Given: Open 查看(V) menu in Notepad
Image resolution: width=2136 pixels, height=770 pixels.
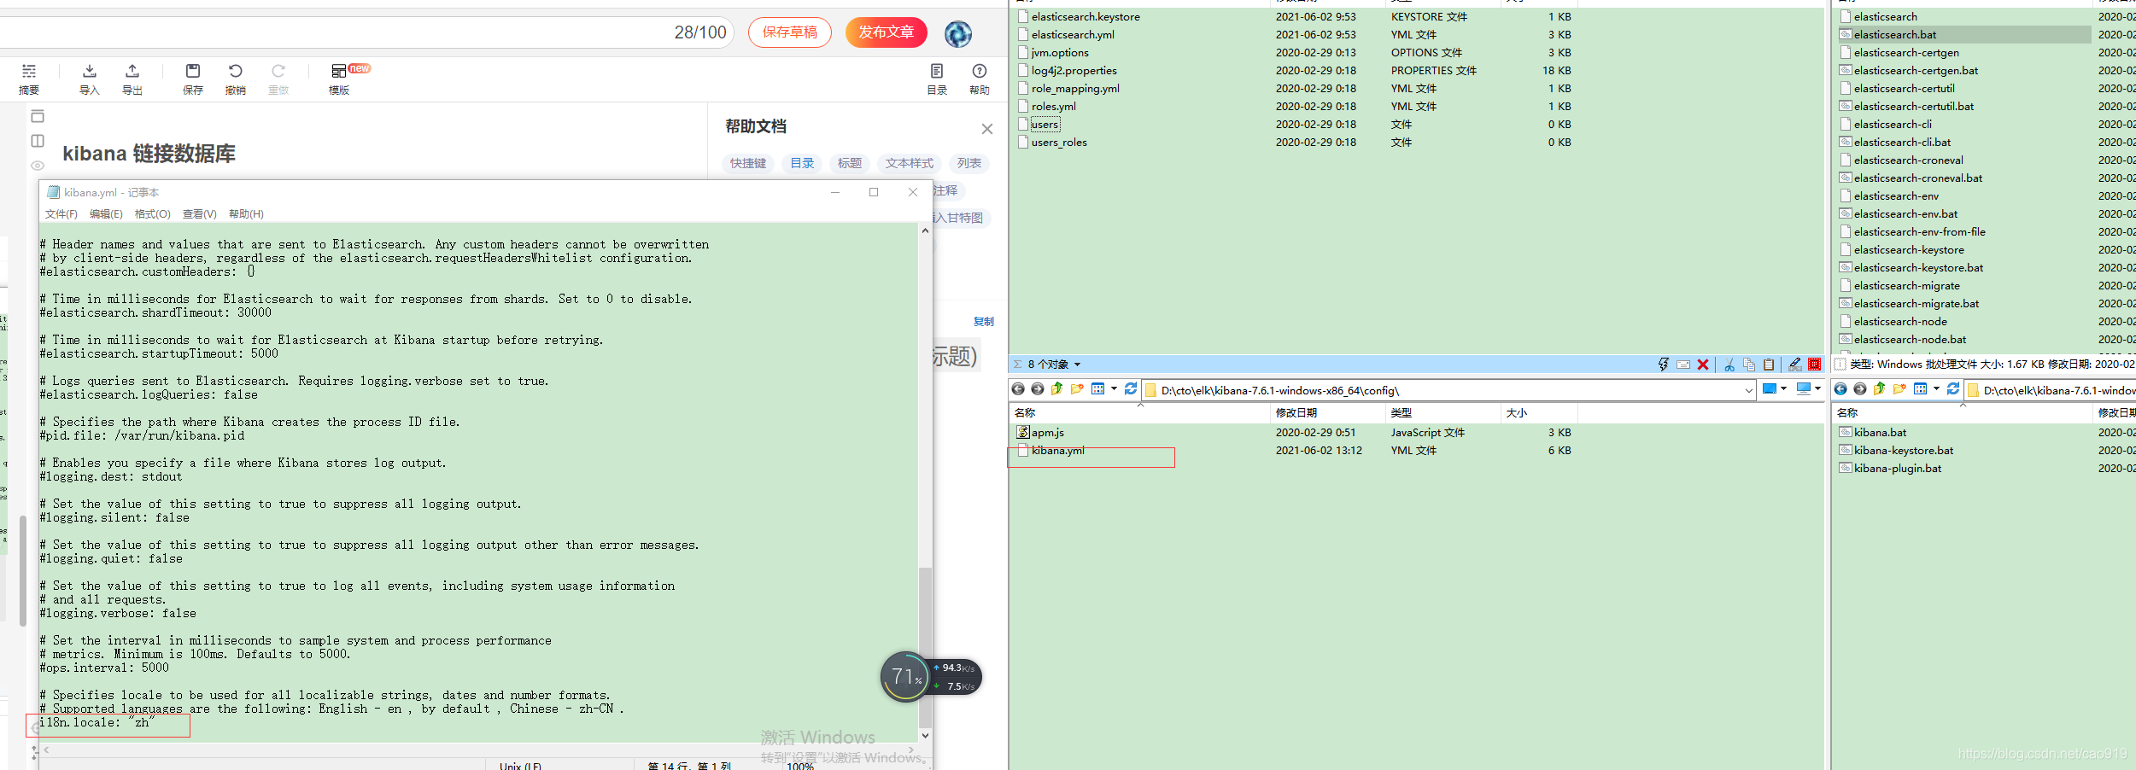Looking at the screenshot, I should (200, 214).
